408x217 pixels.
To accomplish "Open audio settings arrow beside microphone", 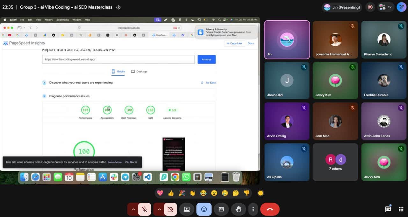I will 133,209.
